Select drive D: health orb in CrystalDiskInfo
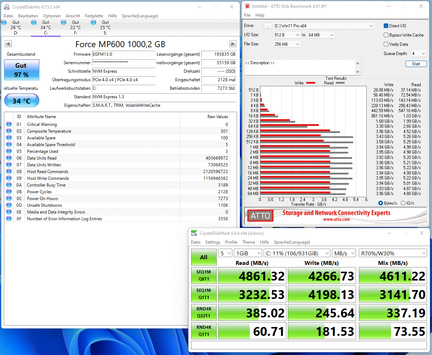Viewport: 432px width, 355px height. (x=4, y=22)
